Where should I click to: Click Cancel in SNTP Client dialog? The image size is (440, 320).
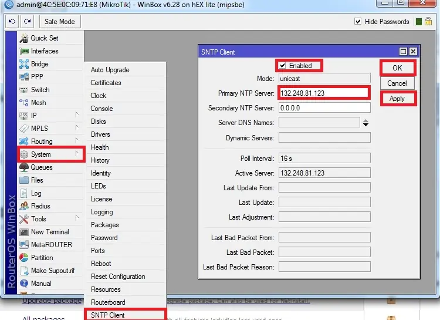click(397, 83)
